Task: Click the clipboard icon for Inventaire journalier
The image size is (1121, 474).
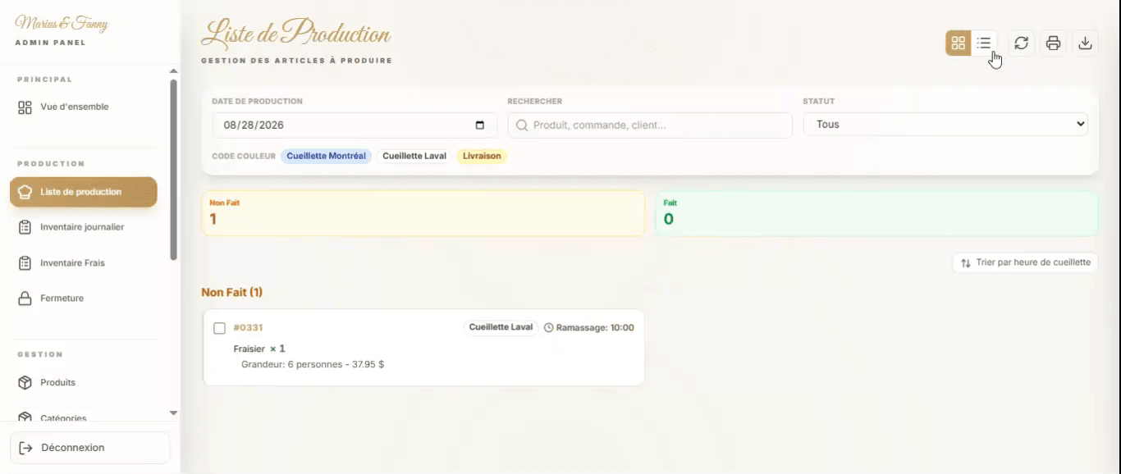Action: 25,227
